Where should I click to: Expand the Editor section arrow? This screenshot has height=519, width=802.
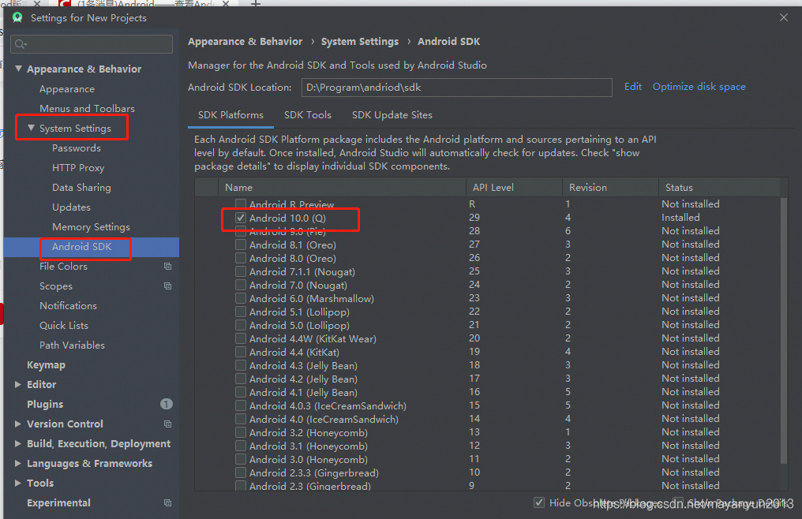pos(18,384)
